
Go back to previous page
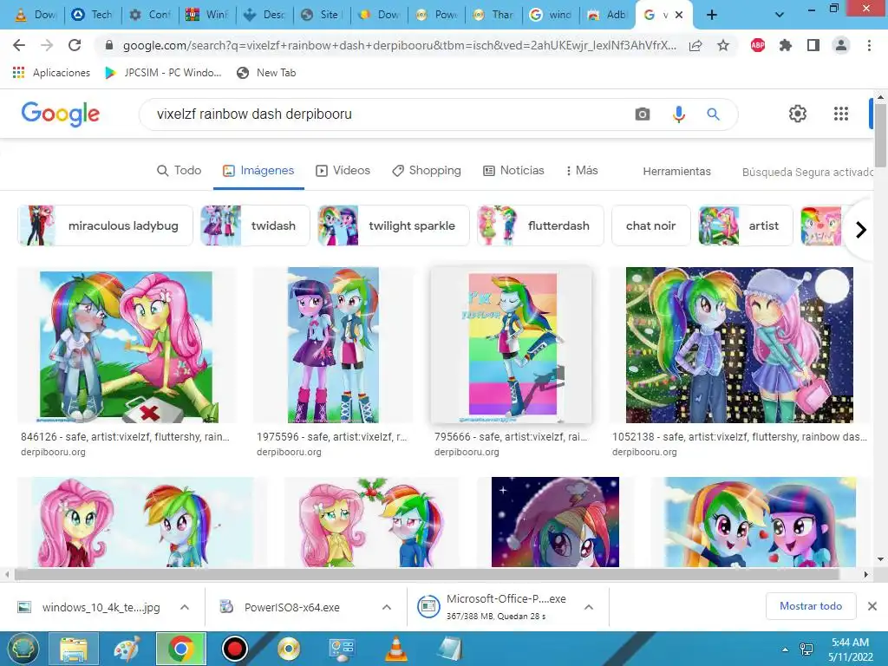click(x=19, y=45)
